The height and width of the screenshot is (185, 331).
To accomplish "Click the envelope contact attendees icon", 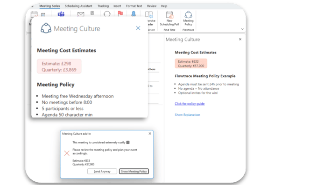I will click(x=81, y=14).
